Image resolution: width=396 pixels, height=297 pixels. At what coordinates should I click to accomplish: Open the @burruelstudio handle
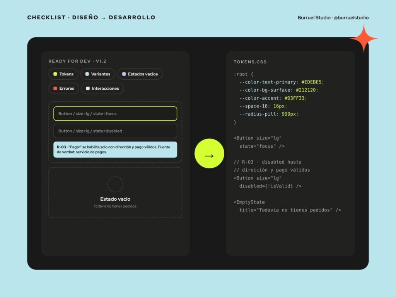pyautogui.click(x=351, y=18)
